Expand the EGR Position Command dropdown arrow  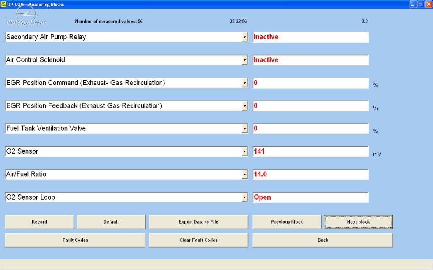coord(244,83)
